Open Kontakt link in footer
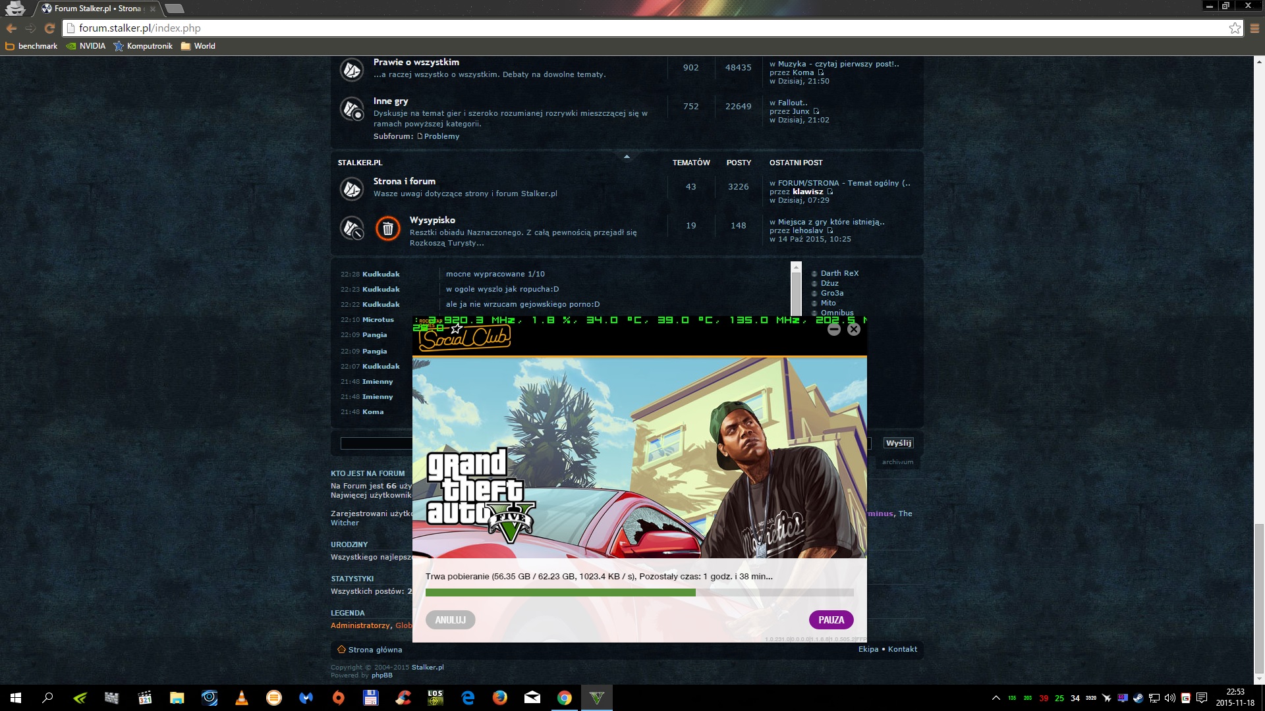 point(903,649)
